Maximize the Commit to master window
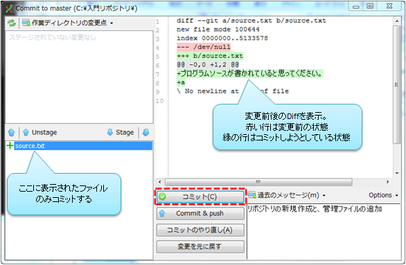 370,6
